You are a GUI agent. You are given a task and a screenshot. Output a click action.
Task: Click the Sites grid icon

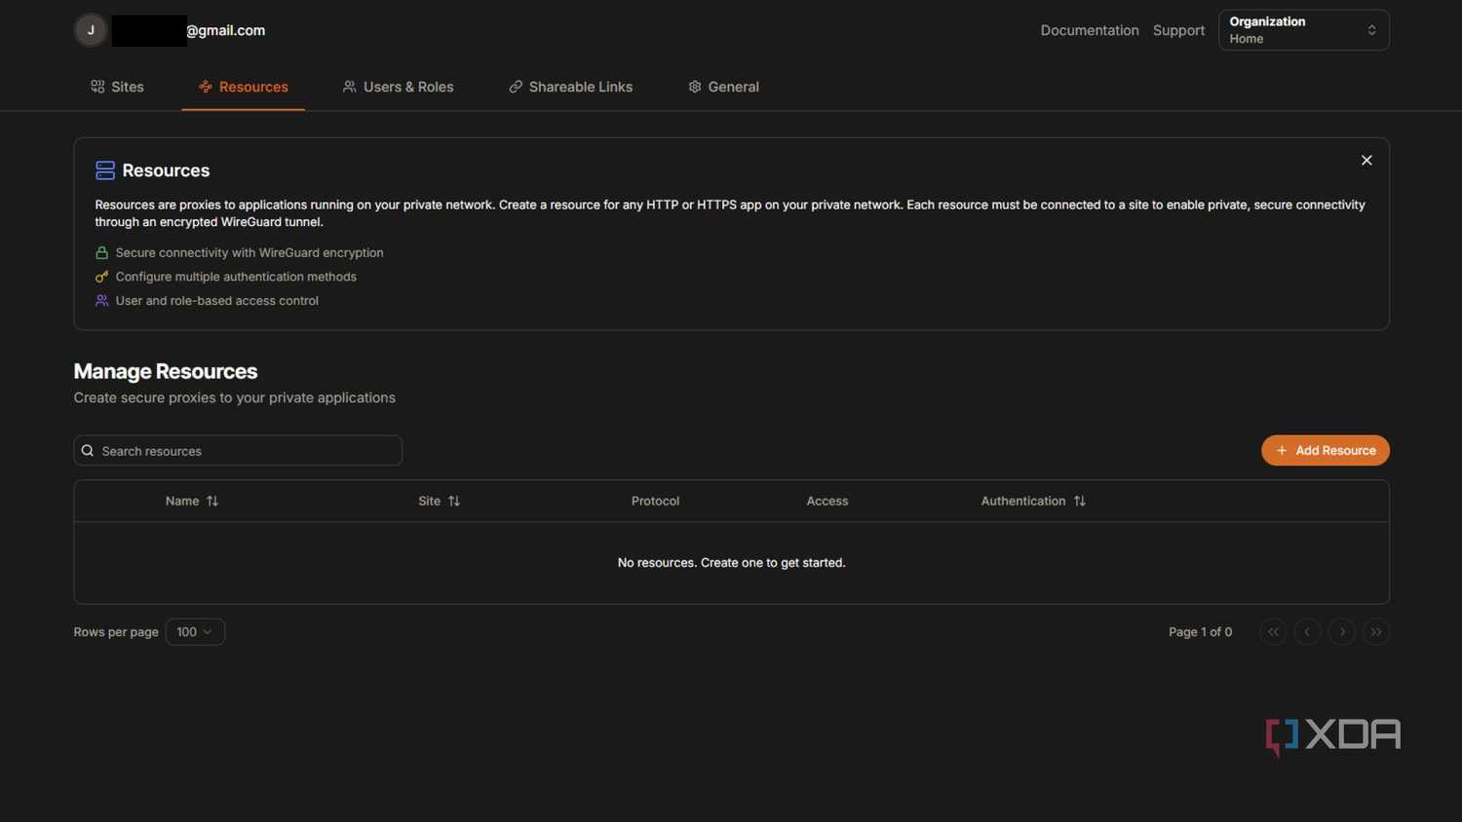(97, 87)
